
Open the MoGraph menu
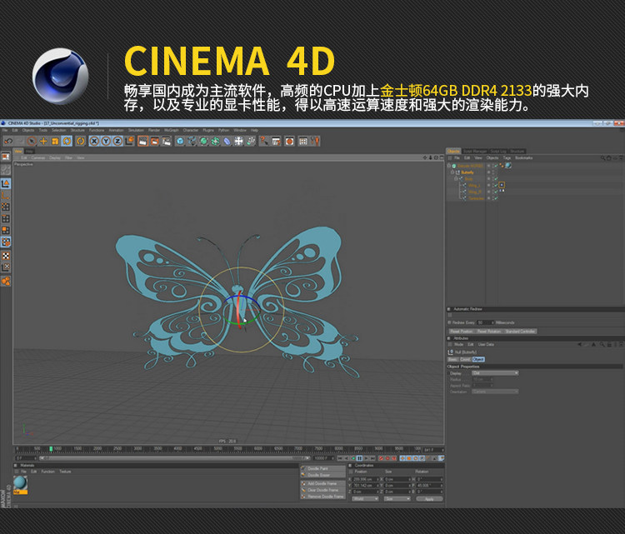point(172,130)
